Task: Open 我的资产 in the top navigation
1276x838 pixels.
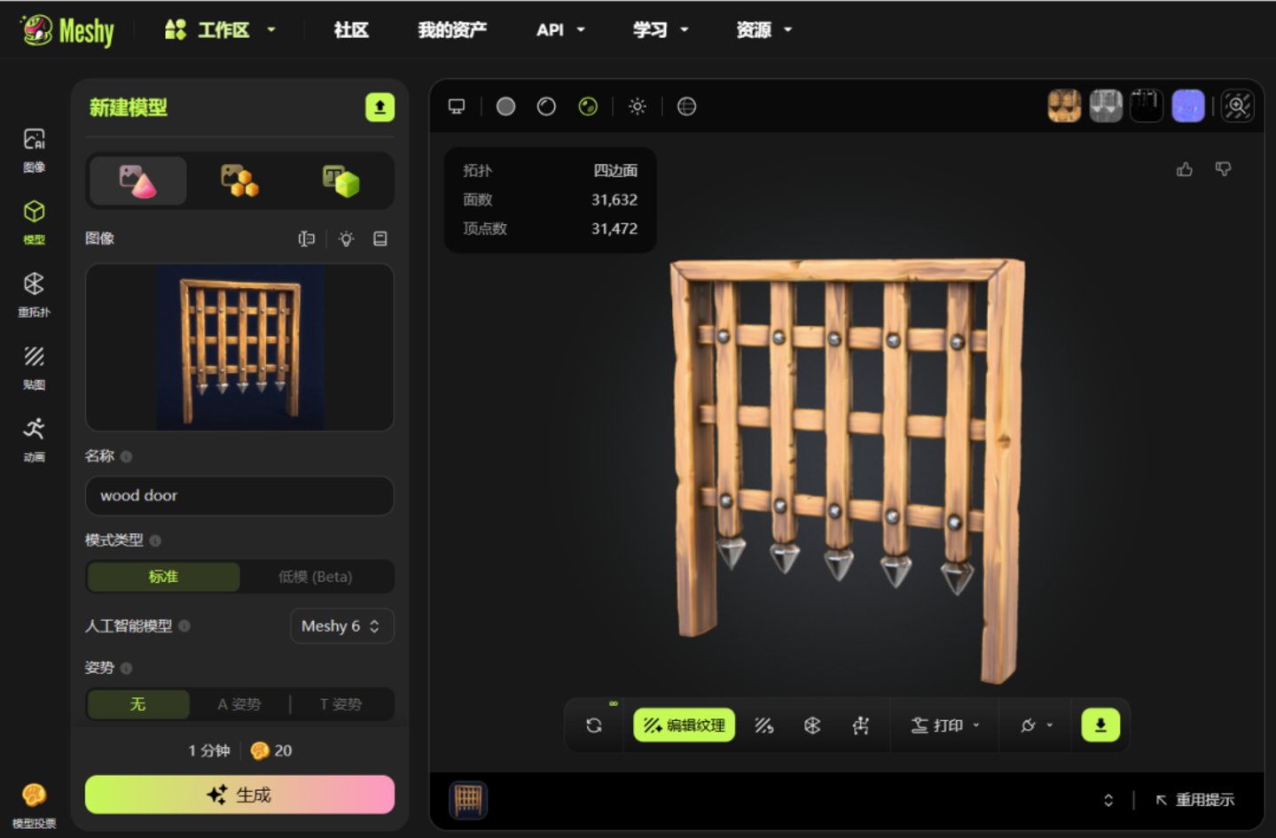Action: point(452,30)
